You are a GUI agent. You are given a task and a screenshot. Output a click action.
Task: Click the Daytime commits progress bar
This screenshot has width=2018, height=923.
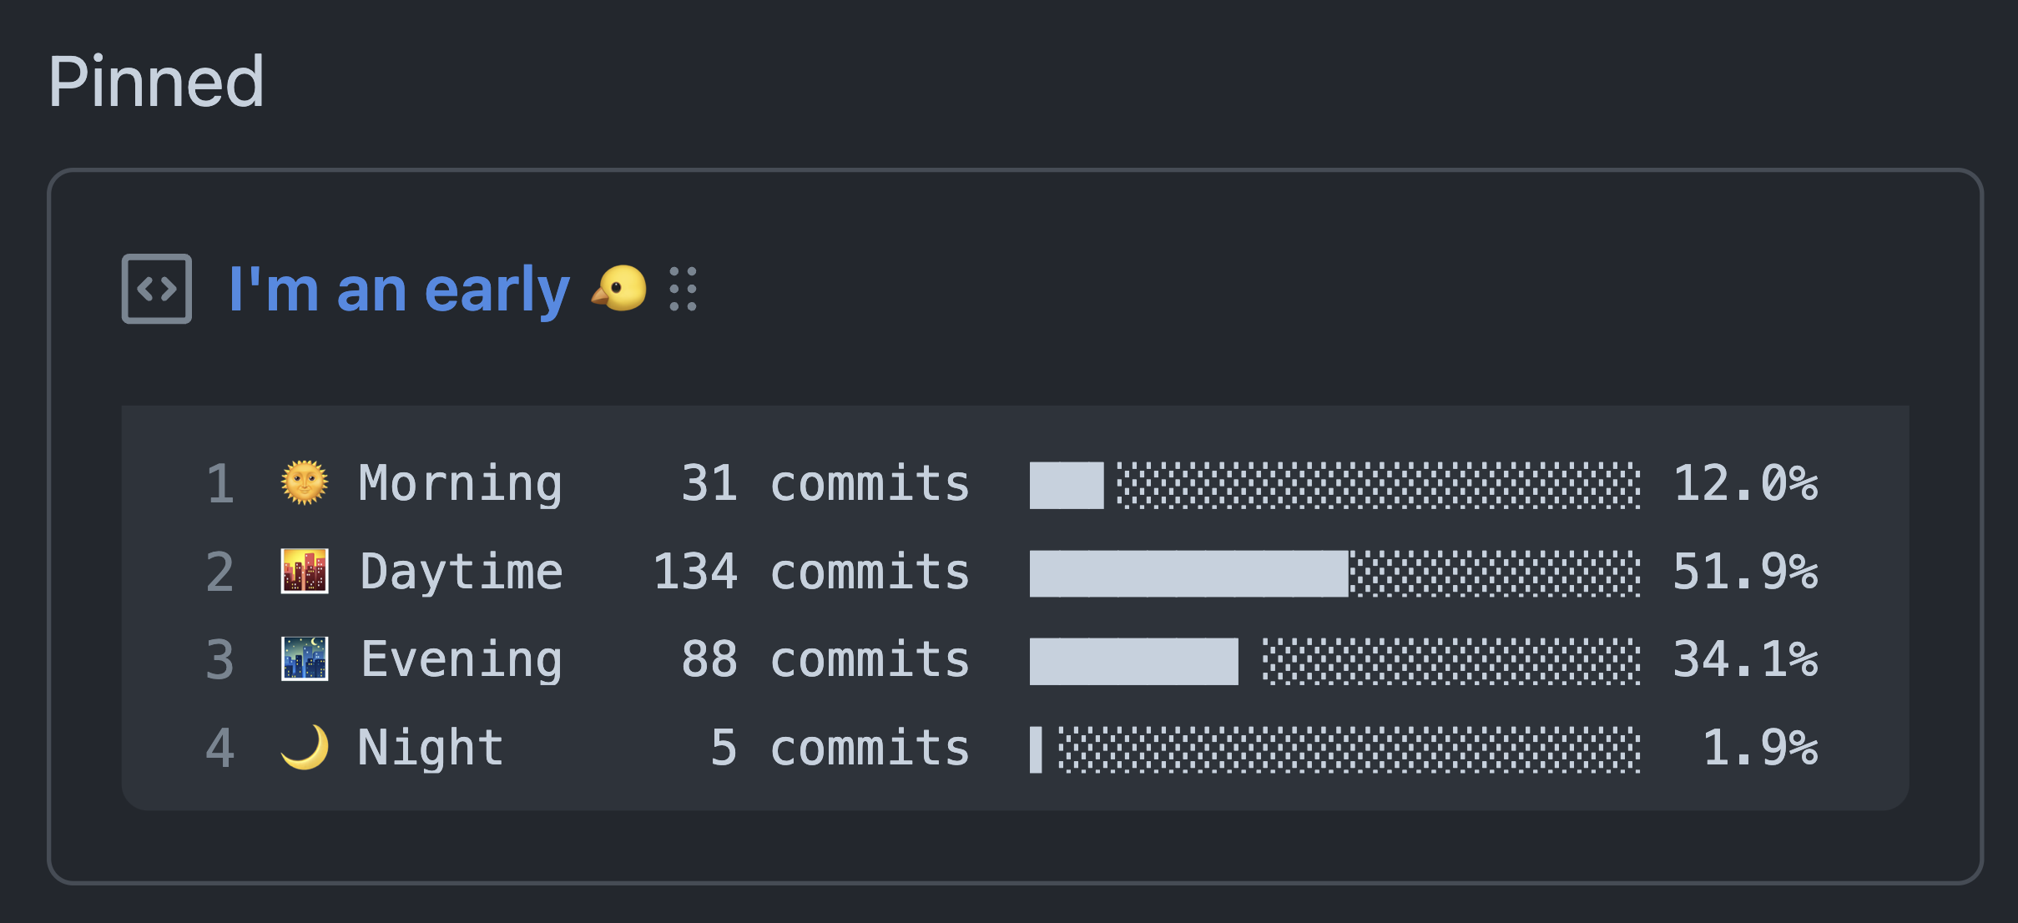1334,573
